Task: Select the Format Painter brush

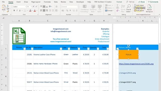Action: pos(8,11)
